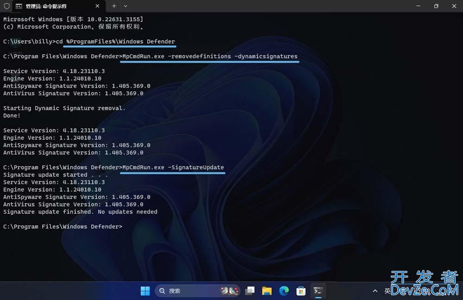Click the shield icon in the title bar
The width and height of the screenshot is (463, 300).
(7, 6)
